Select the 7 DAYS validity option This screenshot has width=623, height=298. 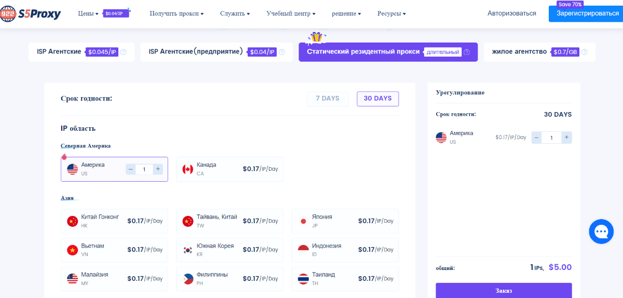pyautogui.click(x=328, y=99)
